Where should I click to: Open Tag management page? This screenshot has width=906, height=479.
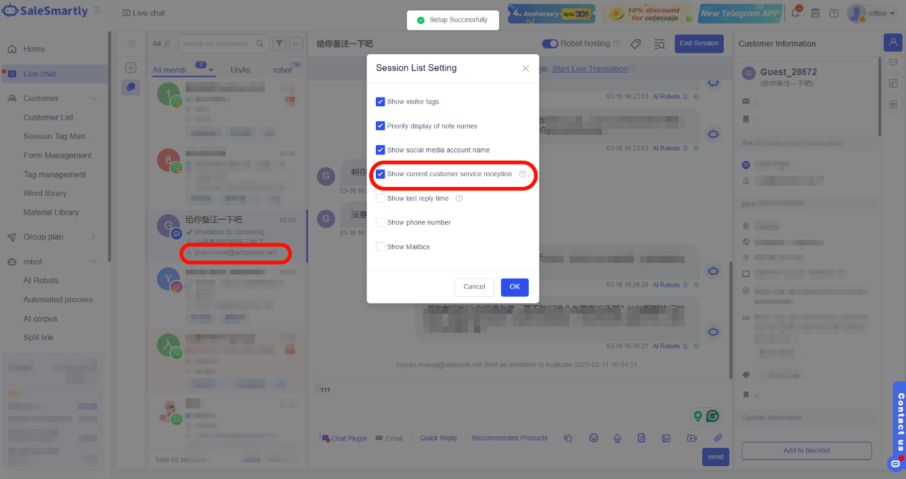55,174
